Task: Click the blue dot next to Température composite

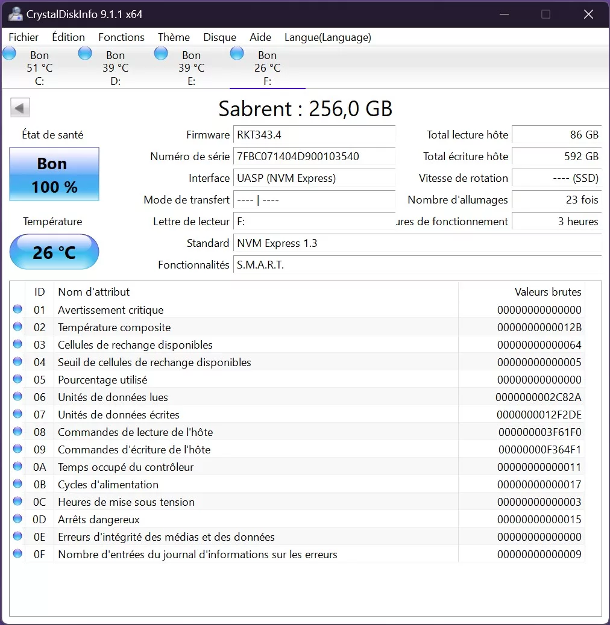Action: [x=17, y=326]
